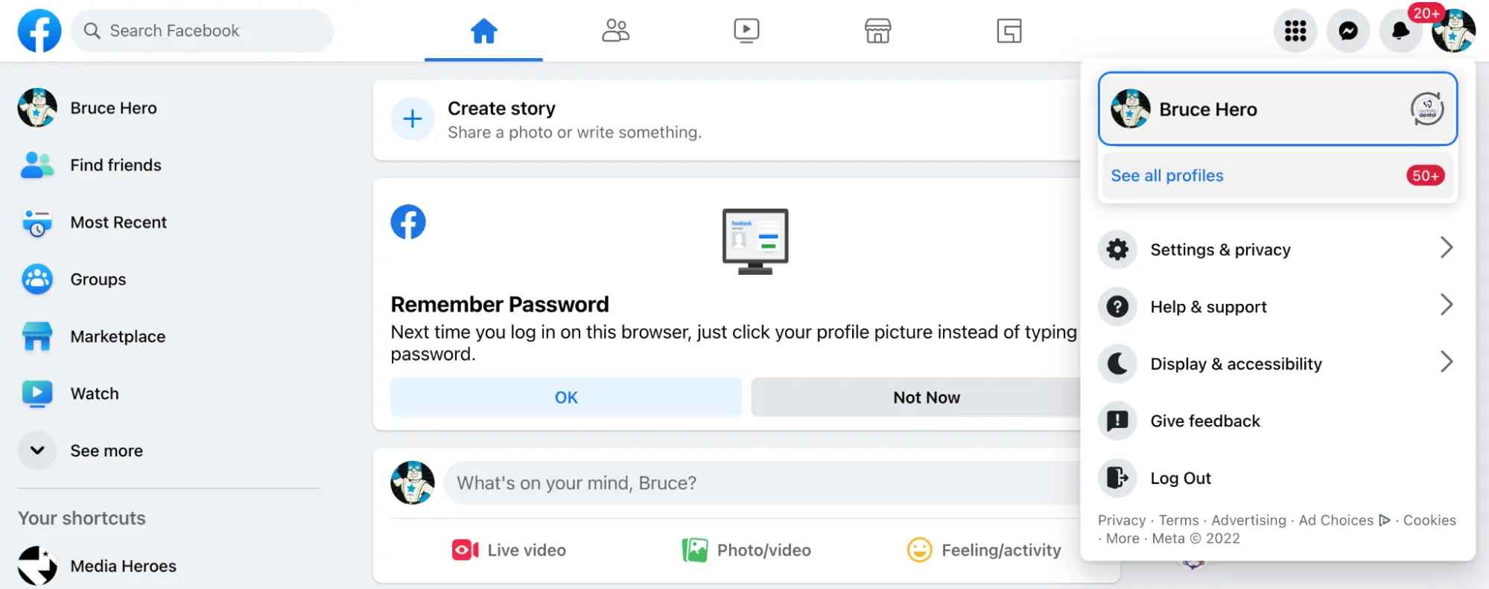This screenshot has height=589, width=1489.
Task: Open Media Heroes shortcut icon
Action: point(37,566)
